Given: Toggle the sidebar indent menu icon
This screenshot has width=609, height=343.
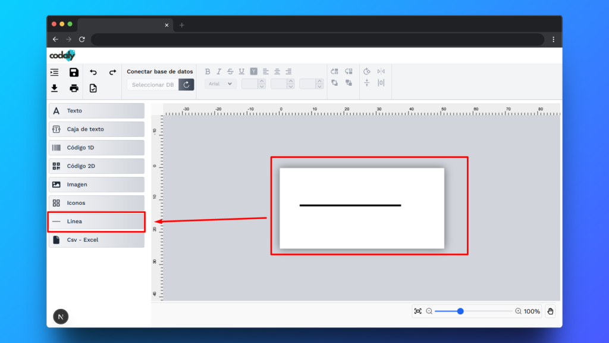Looking at the screenshot, I should point(54,72).
